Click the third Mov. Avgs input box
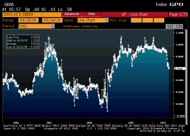The image size is (190, 136). pyautogui.click(x=159, y=20)
